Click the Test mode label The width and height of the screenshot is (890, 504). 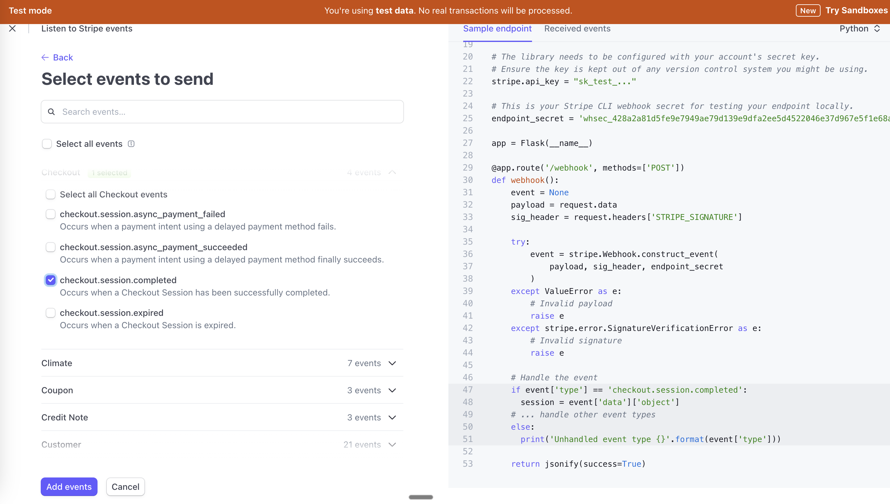tap(31, 10)
